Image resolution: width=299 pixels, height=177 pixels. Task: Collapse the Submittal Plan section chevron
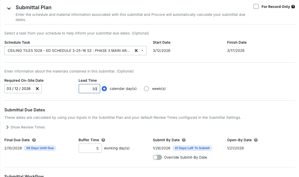(9, 8)
